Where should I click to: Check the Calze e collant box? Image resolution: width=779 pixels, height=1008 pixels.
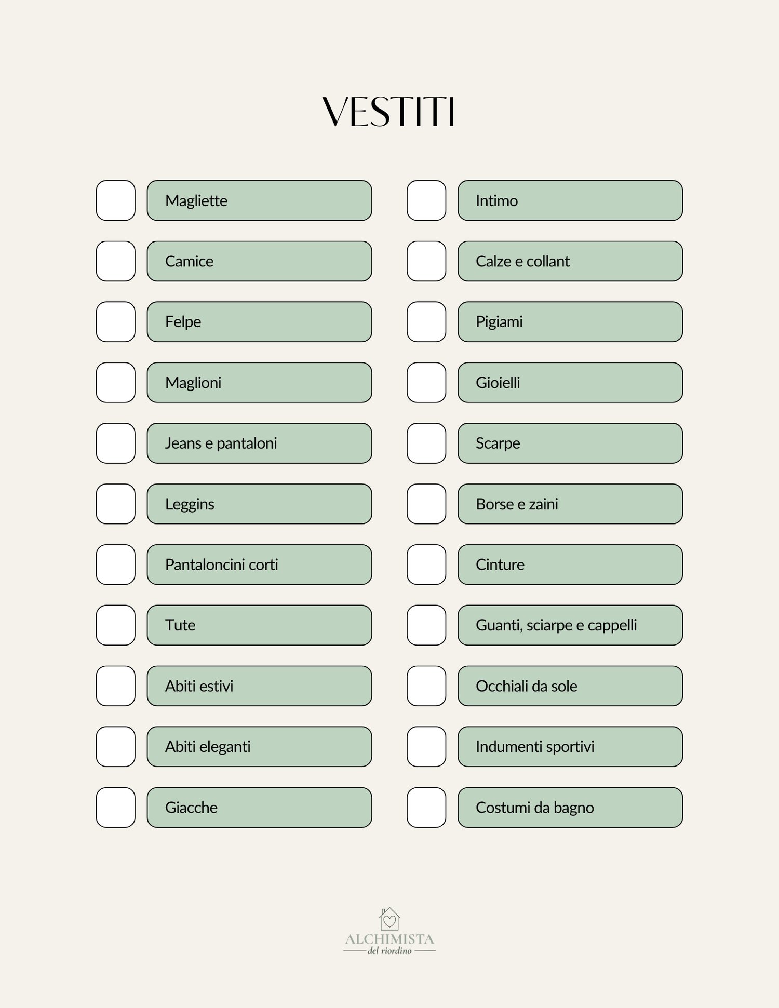(426, 261)
